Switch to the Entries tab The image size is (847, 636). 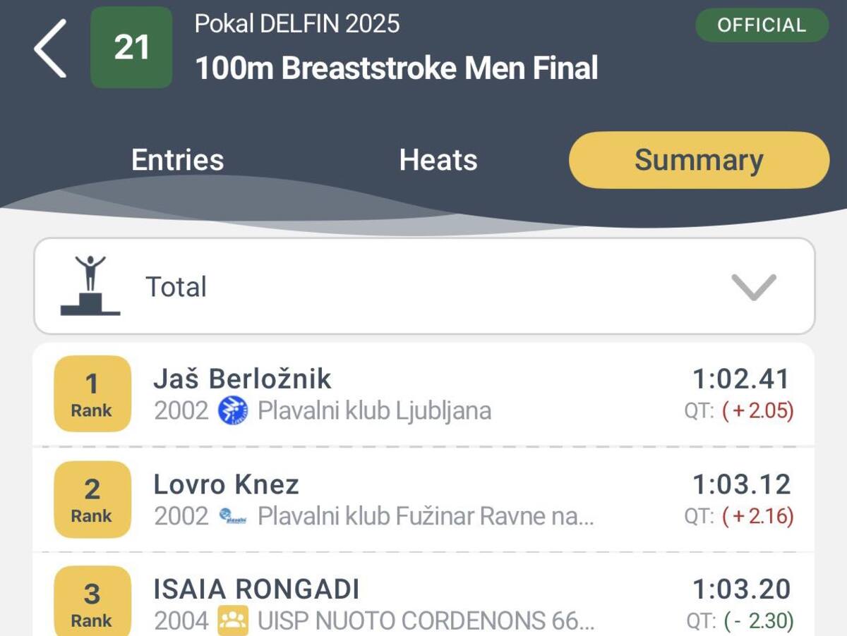(178, 160)
